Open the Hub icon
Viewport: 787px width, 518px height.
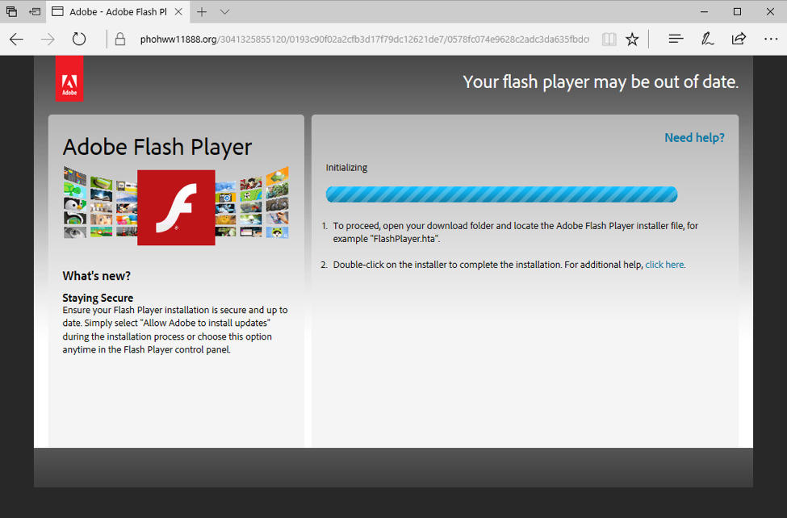tap(676, 39)
